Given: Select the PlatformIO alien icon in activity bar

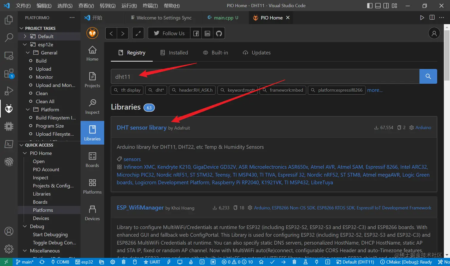Looking at the screenshot, I should (9, 109).
